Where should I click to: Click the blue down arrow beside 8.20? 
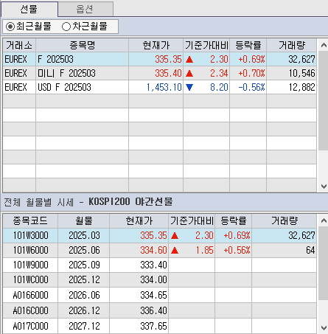(x=189, y=87)
